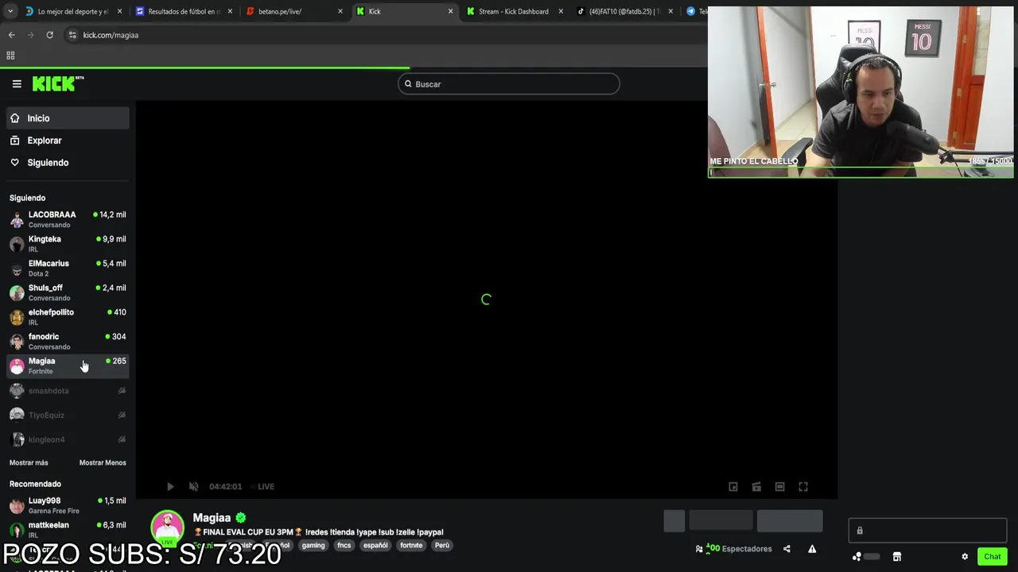This screenshot has width=1018, height=572.
Task: Open the Explorar menu item
Action: (68, 141)
